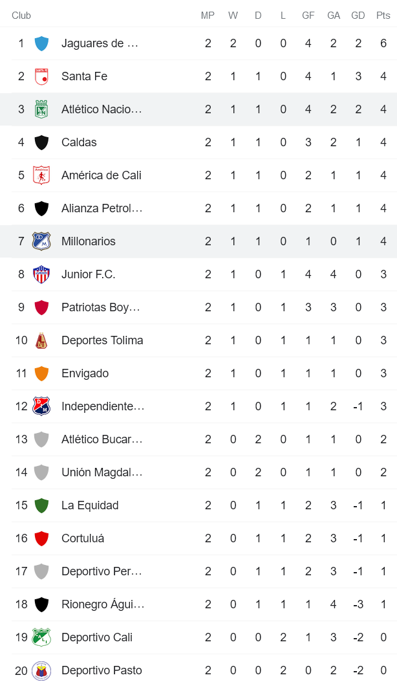Click the Rionegro Águilas crest
Image resolution: width=397 pixels, height=695 pixels.
coord(40,604)
